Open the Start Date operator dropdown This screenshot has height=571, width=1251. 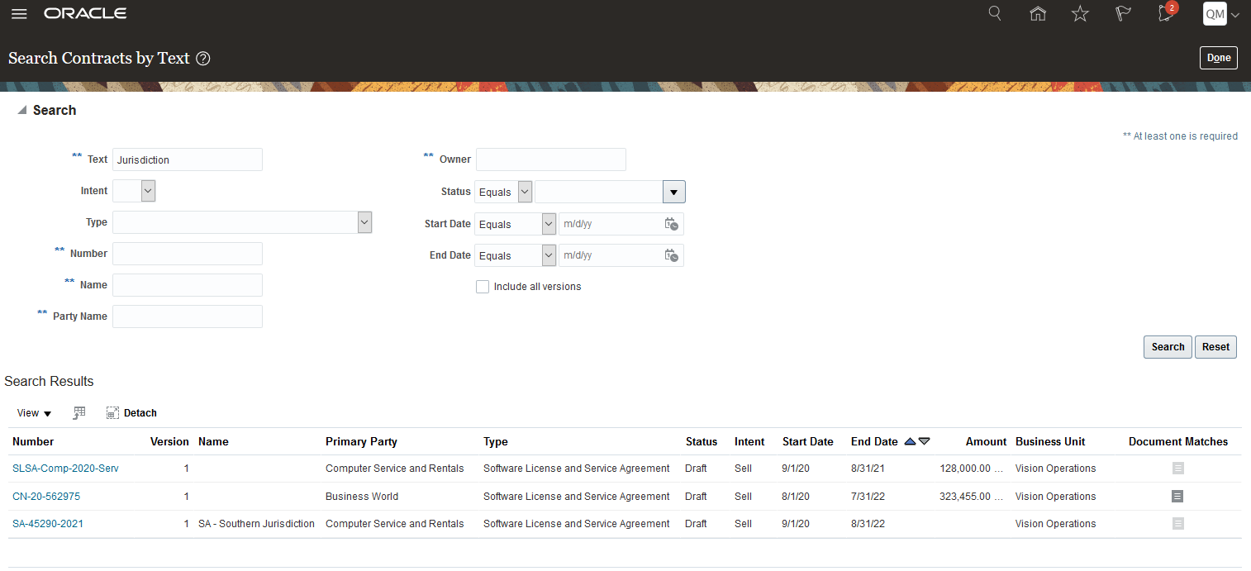pos(516,224)
